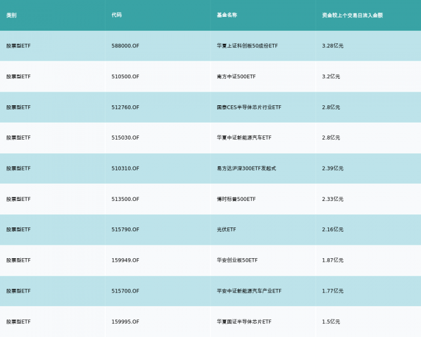Screen dimensions: 421x337
Task: Click 股票型ETF in the 159995.OF row
Action: coord(19,322)
